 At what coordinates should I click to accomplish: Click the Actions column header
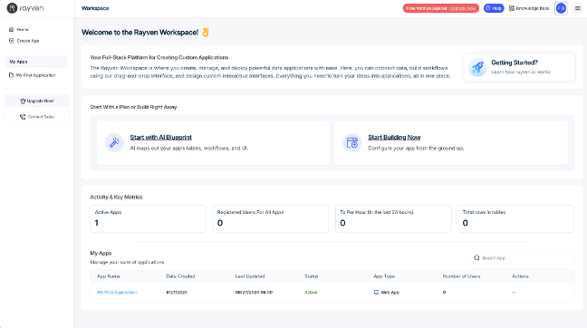click(520, 276)
